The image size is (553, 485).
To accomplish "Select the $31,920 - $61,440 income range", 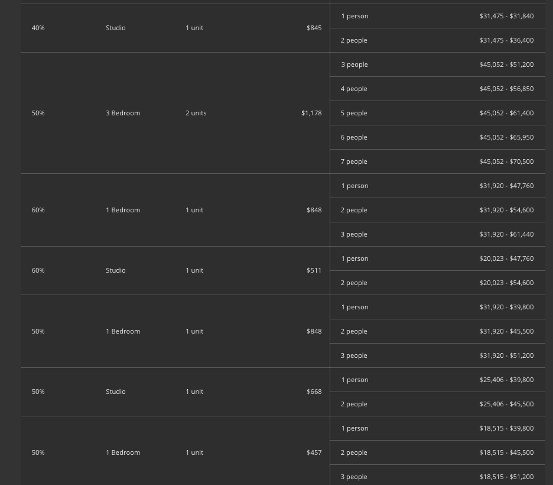I will coord(506,234).
